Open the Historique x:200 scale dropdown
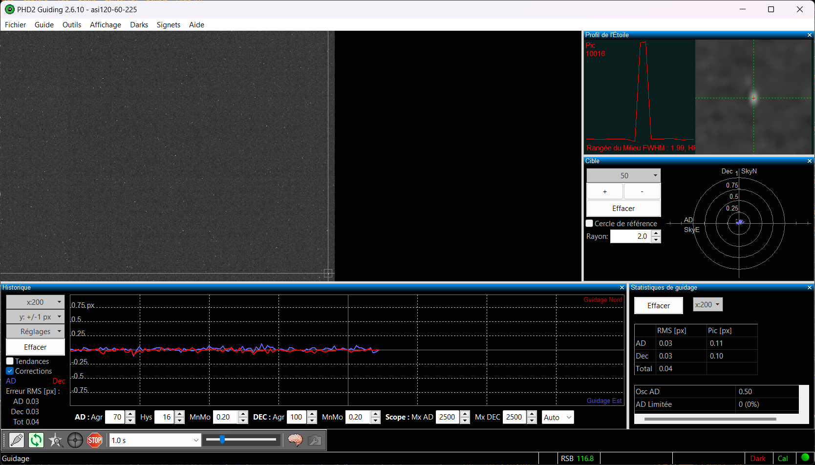 (x=35, y=302)
